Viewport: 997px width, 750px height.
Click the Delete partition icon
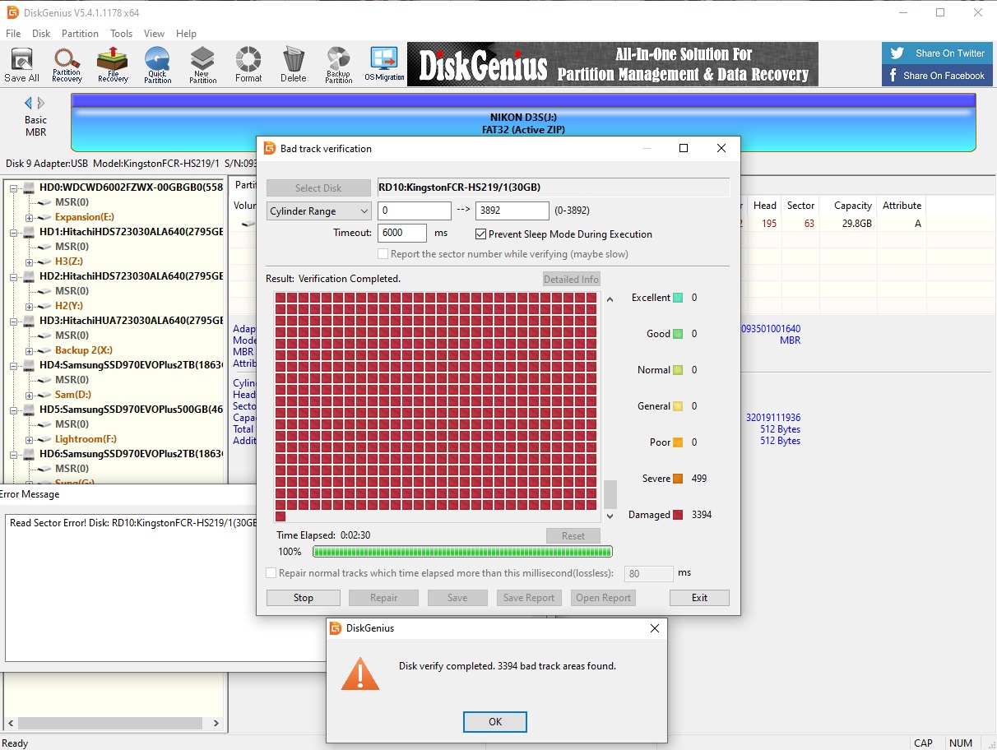point(293,64)
